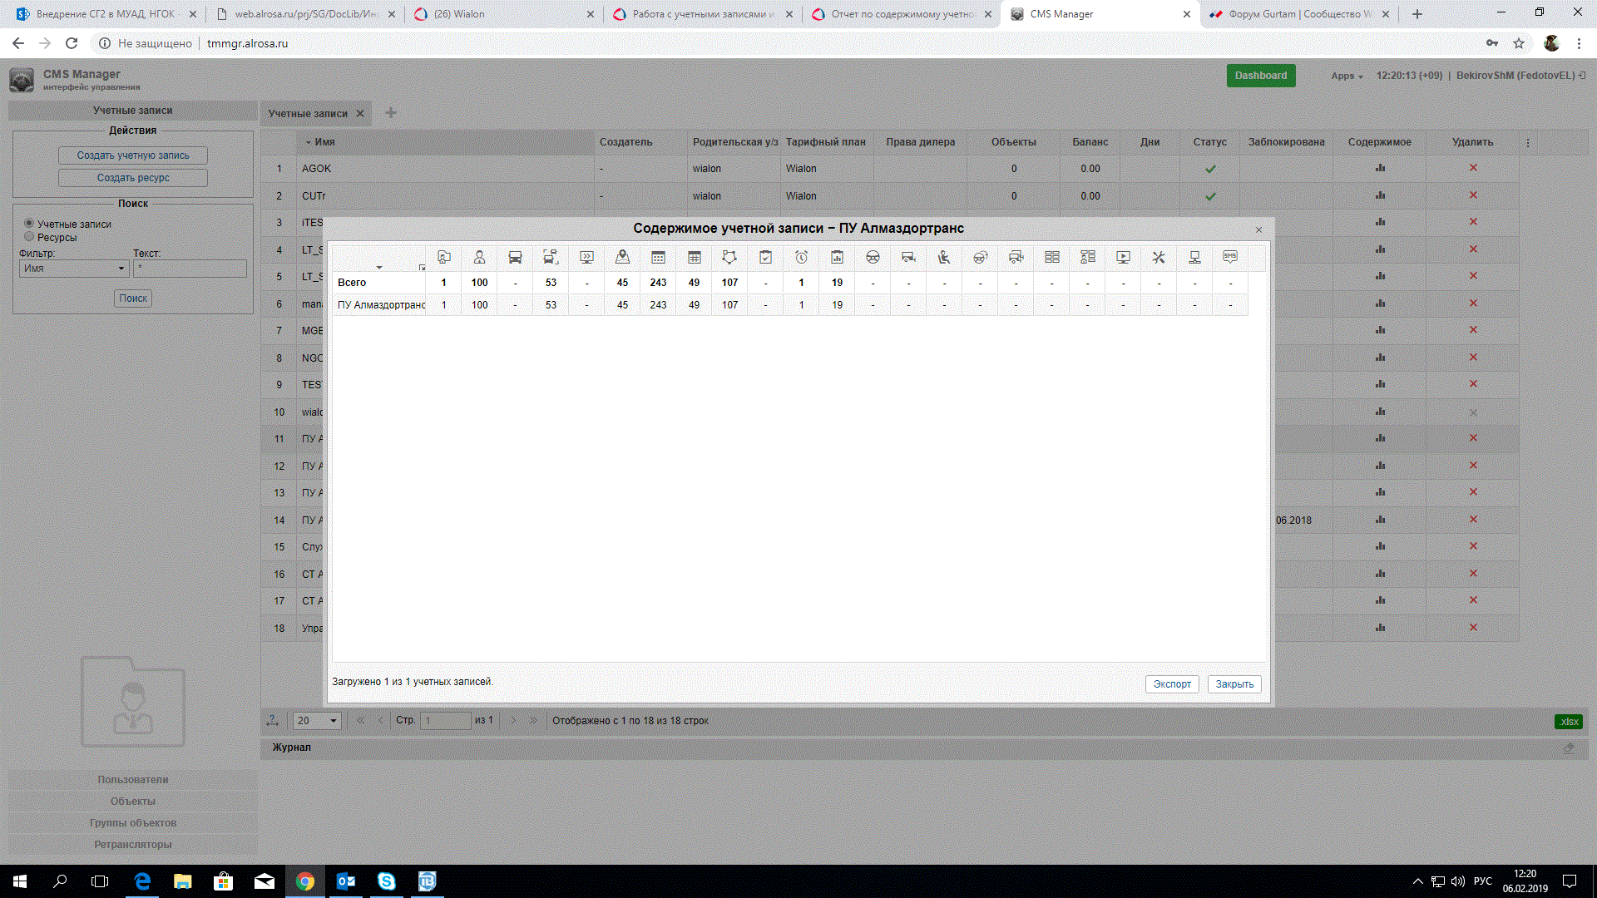Click the Закрыть button in dialog

pyautogui.click(x=1234, y=684)
